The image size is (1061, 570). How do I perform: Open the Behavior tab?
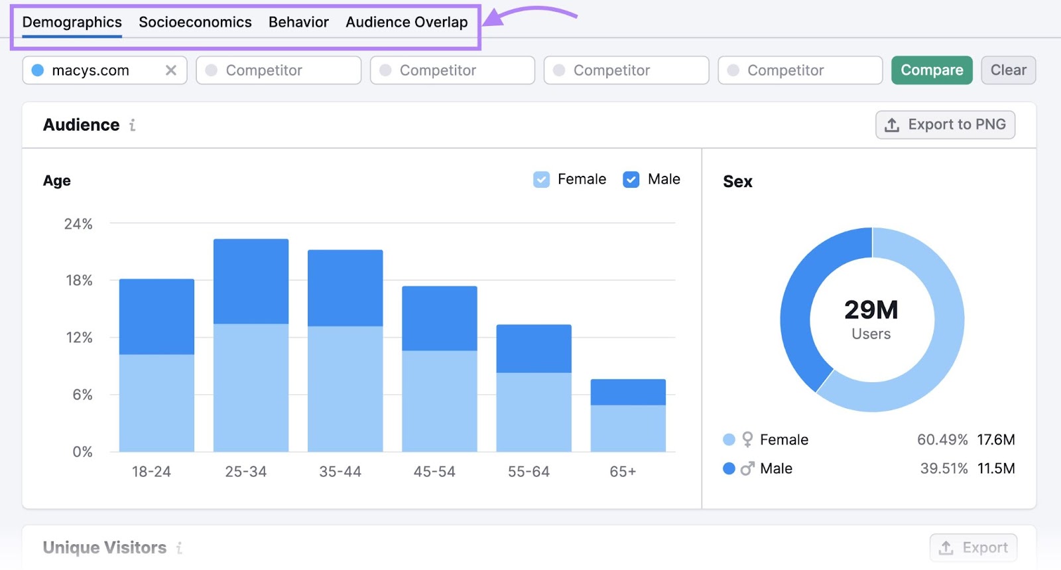[298, 22]
